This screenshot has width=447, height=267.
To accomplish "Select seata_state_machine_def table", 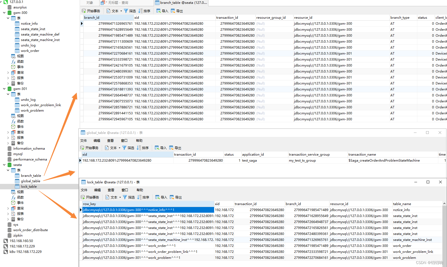I will pyautogui.click(x=40, y=34).
